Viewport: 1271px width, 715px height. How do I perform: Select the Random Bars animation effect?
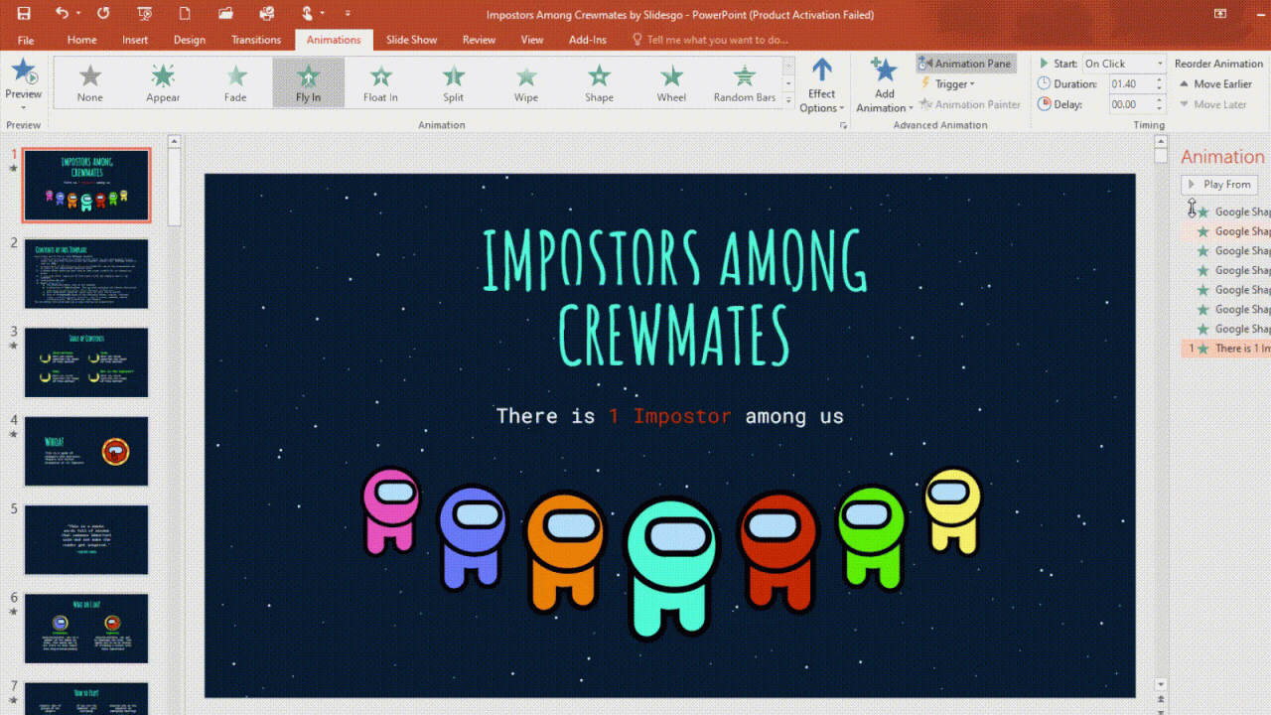pyautogui.click(x=745, y=82)
